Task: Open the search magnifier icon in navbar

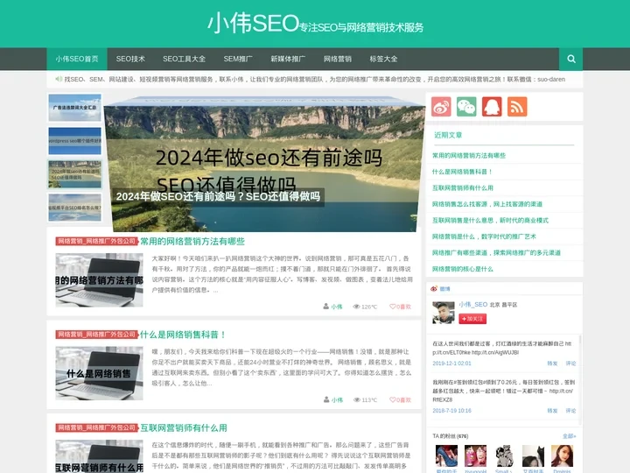Action: coord(570,60)
